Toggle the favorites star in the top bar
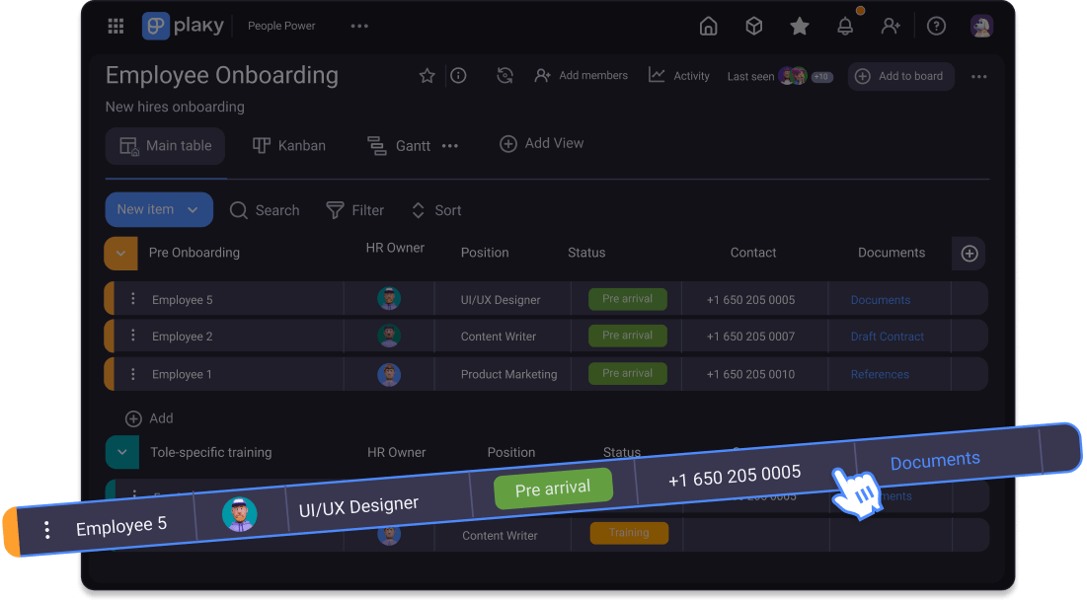1087x602 pixels. (x=800, y=26)
